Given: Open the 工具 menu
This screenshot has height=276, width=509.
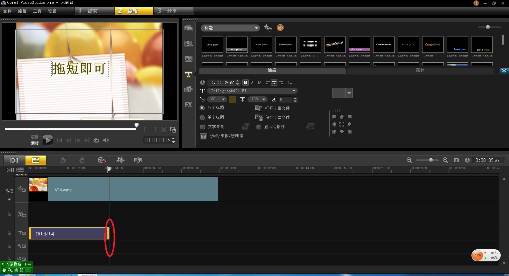Looking at the screenshot, I should click(x=37, y=11).
